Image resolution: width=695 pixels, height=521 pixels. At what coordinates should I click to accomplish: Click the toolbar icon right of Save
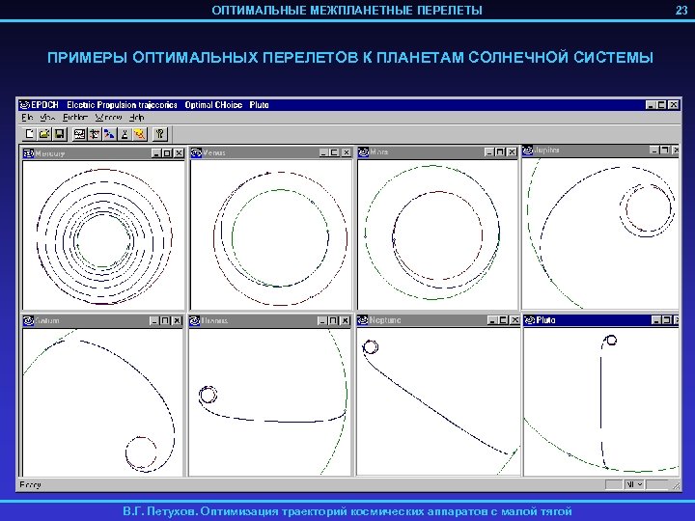pos(79,134)
